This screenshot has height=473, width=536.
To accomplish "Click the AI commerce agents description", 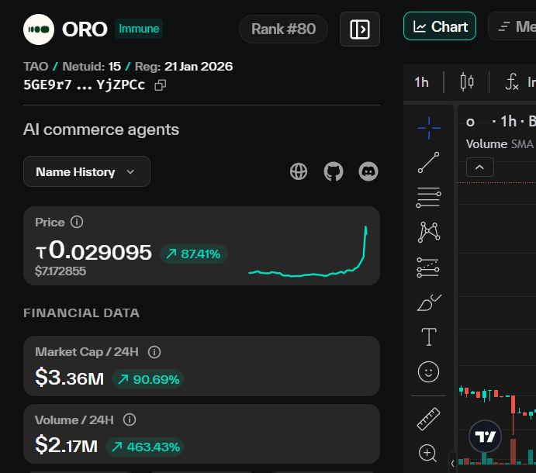I will click(x=101, y=129).
